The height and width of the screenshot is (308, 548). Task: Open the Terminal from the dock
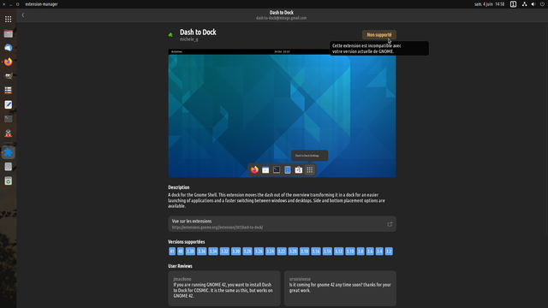[x=8, y=119]
